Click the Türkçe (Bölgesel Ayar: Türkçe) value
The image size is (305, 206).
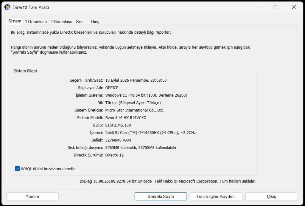(x=133, y=103)
